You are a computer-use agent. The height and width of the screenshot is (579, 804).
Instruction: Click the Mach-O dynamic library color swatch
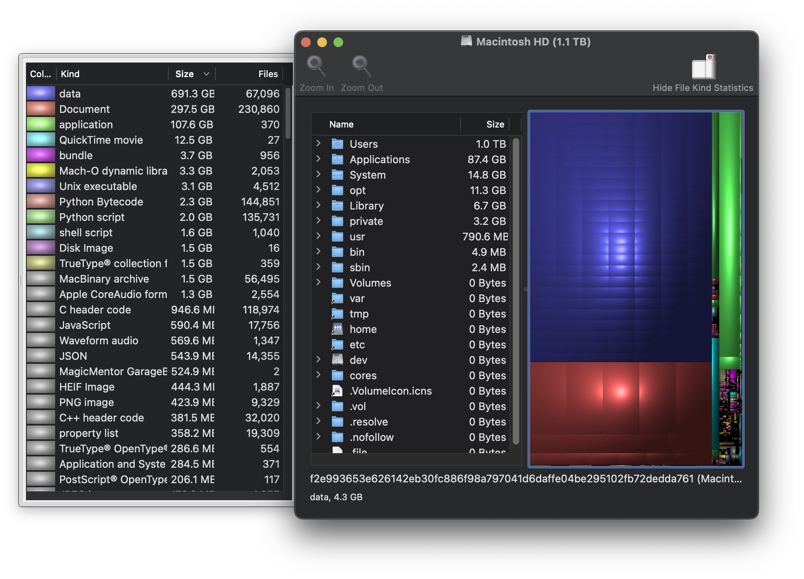[x=41, y=171]
